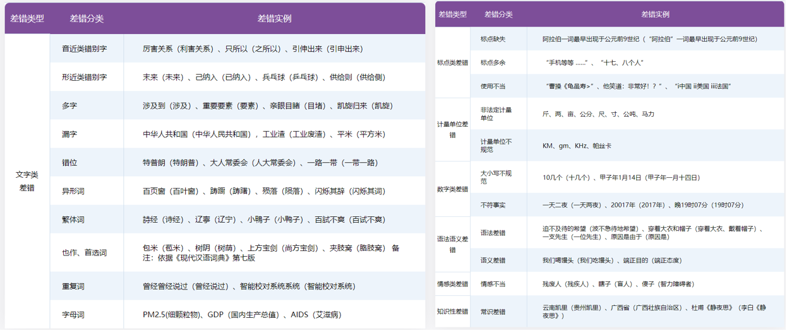The image size is (787, 333).
Task: Select the 漏字 category cell
Action: point(69,134)
